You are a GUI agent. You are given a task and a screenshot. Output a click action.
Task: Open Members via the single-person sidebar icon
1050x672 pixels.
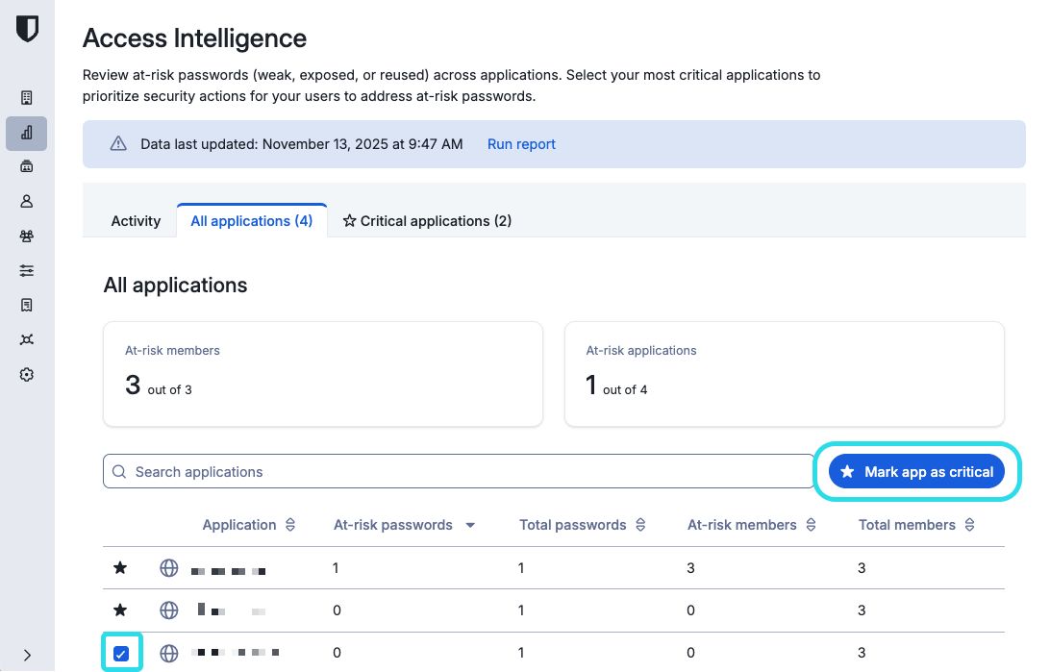27,201
